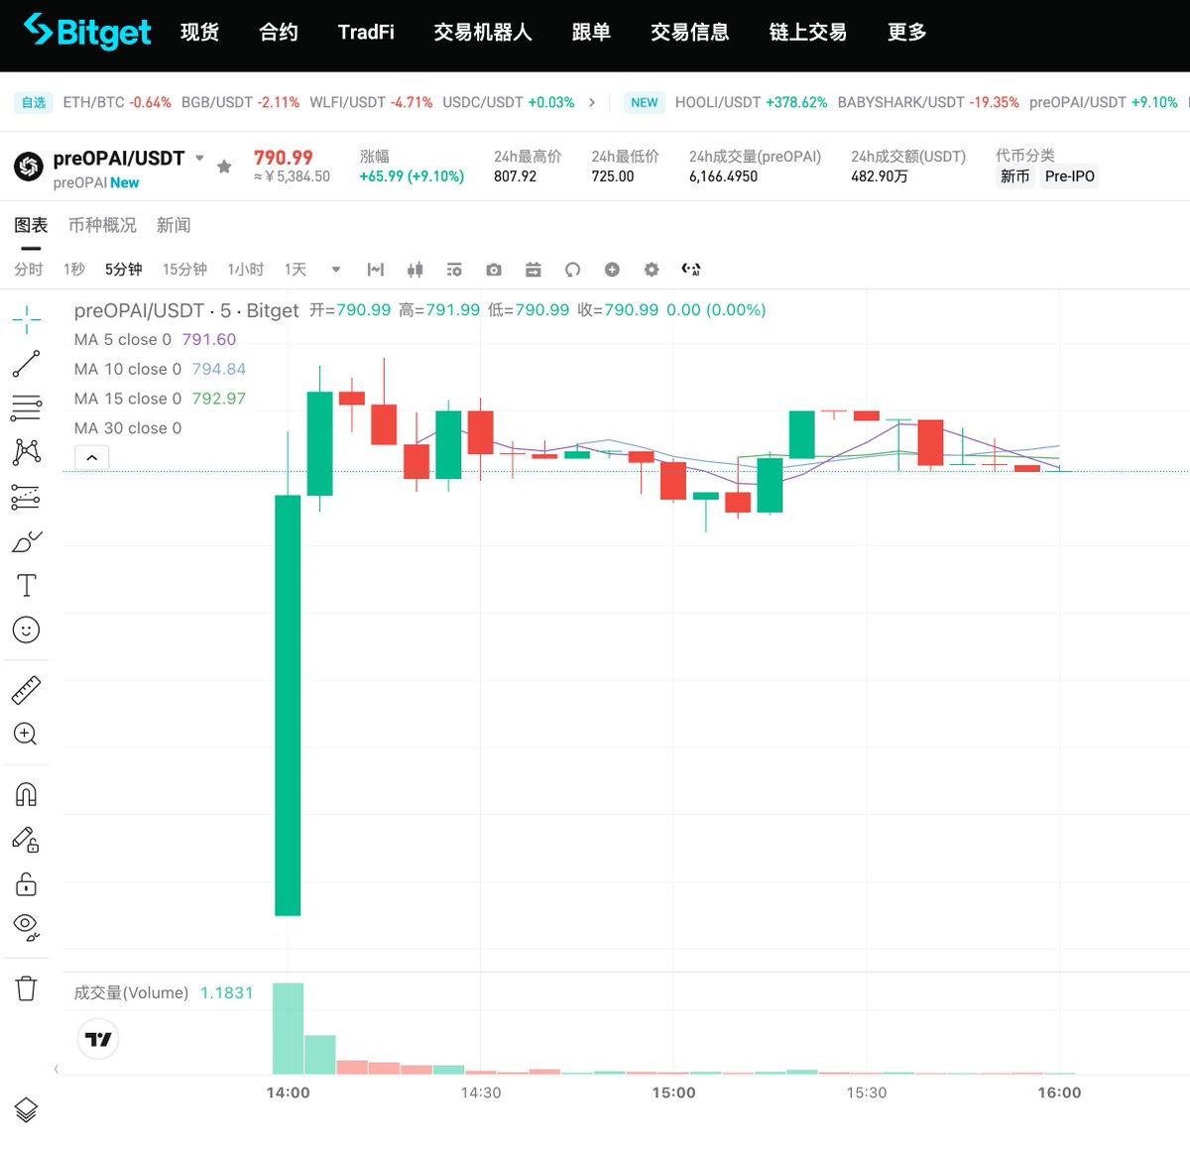
Task: Click the MA 5 close indicator legend
Action: [155, 339]
